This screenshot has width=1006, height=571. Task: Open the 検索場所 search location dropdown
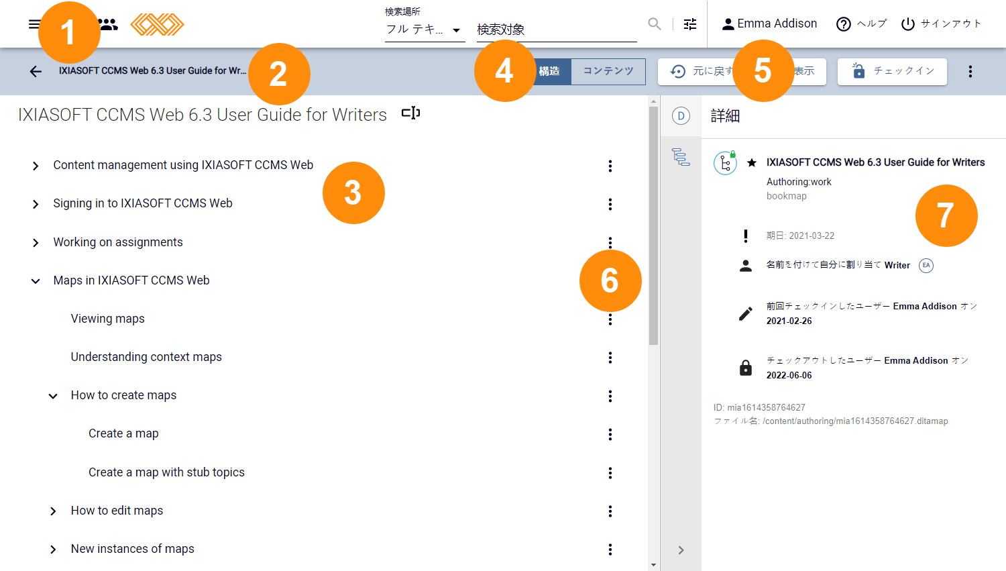click(425, 30)
